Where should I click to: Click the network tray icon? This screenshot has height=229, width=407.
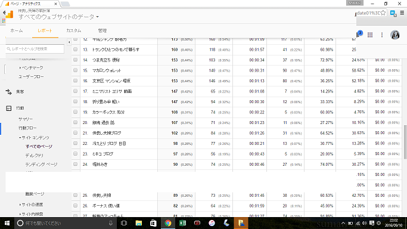pos(358,223)
